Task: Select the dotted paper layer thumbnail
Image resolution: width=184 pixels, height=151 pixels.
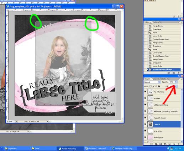Action: pos(150,137)
